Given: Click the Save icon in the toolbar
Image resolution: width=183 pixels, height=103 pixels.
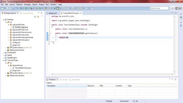Looking at the screenshot, I should coord(7,8).
